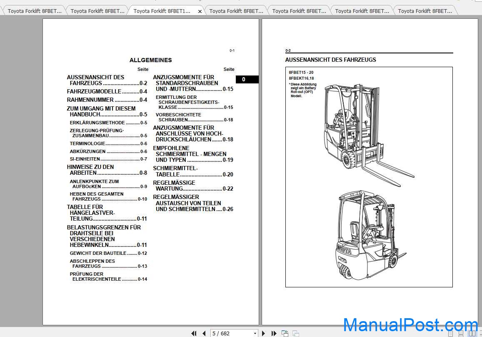Click the 8FBEKT16,18 model label
Image resolution: width=482 pixels, height=337 pixels.
coord(301,78)
